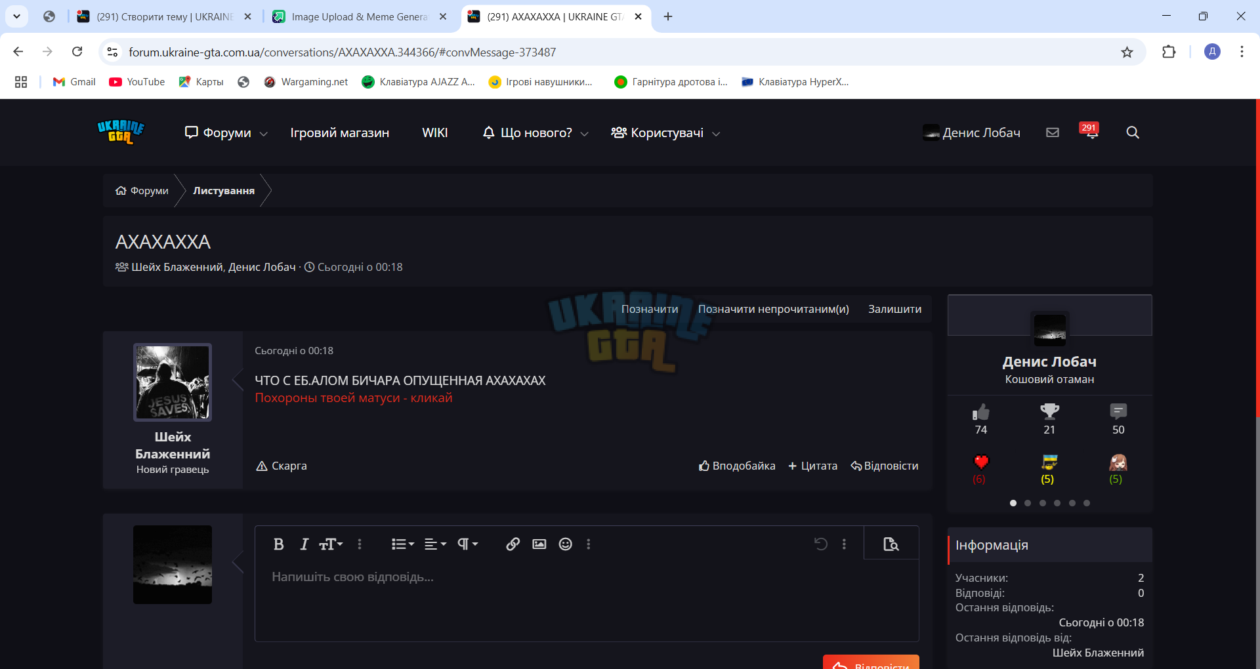Open the alerts bell with 291 badge
Screen dimensions: 1260x669
(1091, 131)
